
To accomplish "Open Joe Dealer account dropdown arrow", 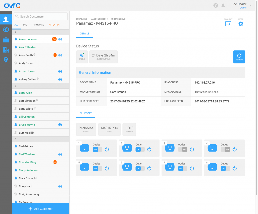I will (251, 6).
